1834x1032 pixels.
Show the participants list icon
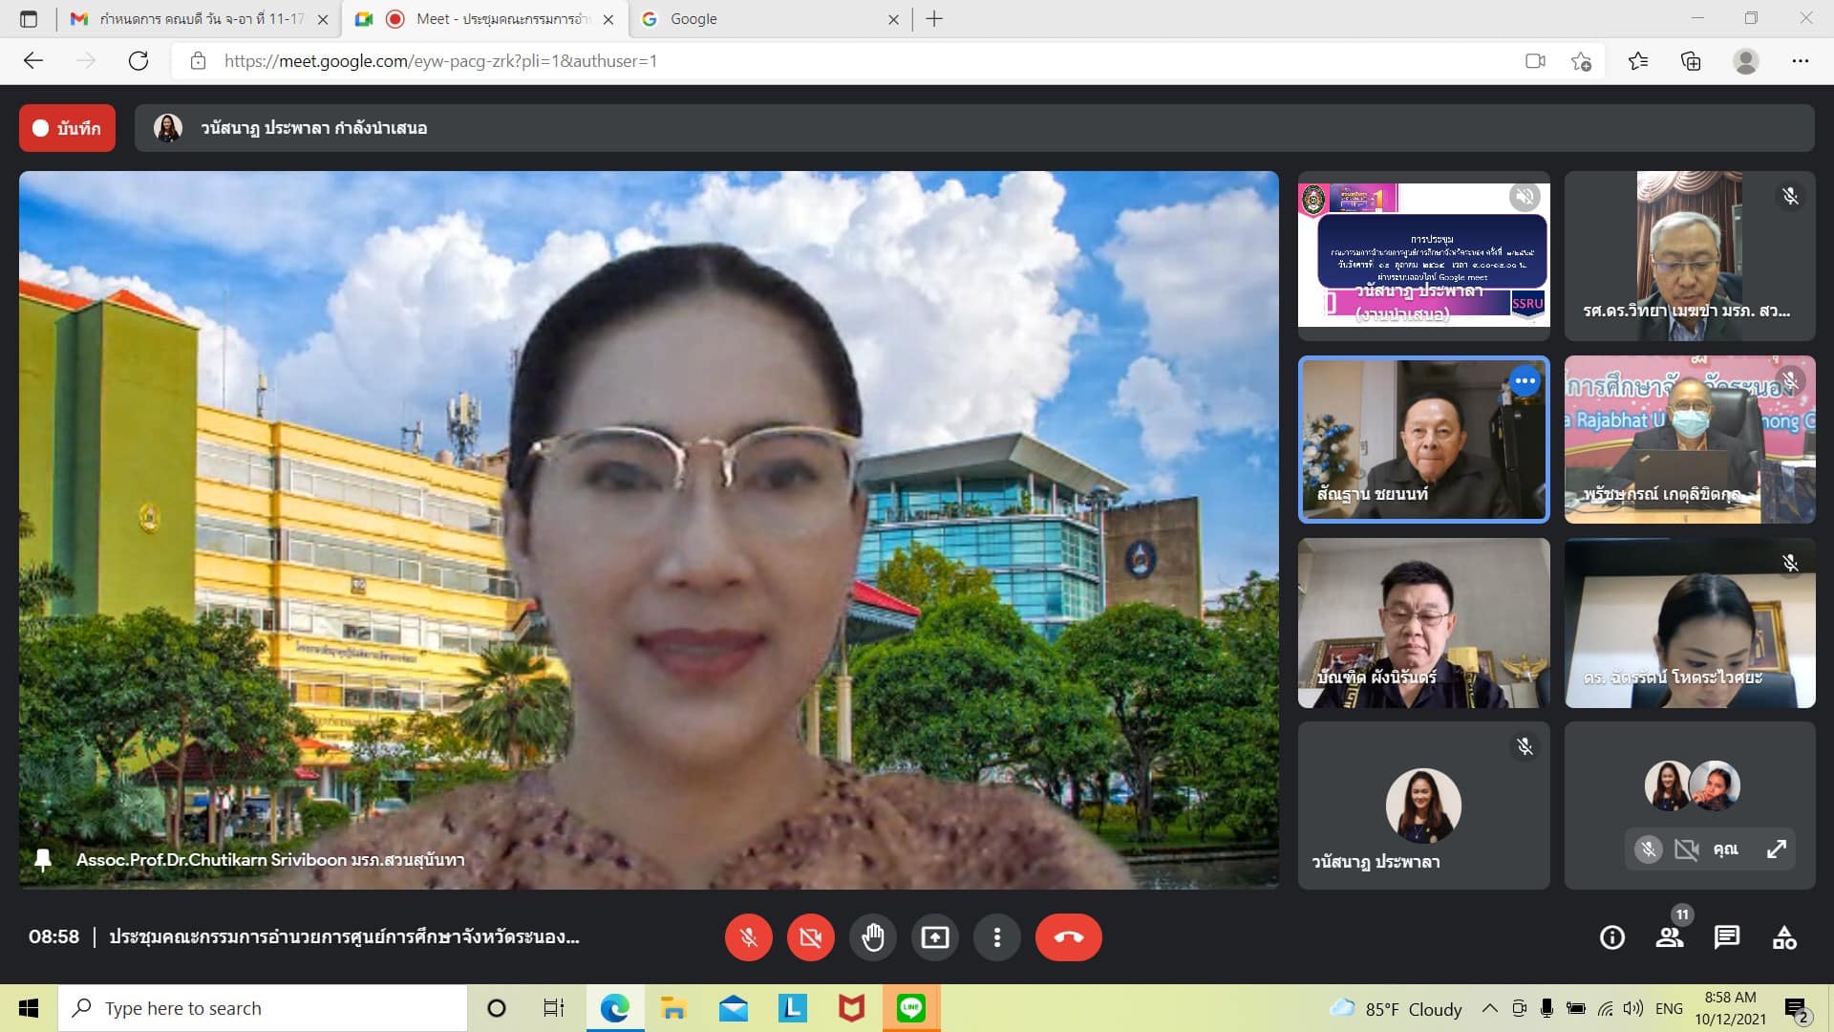tap(1670, 937)
